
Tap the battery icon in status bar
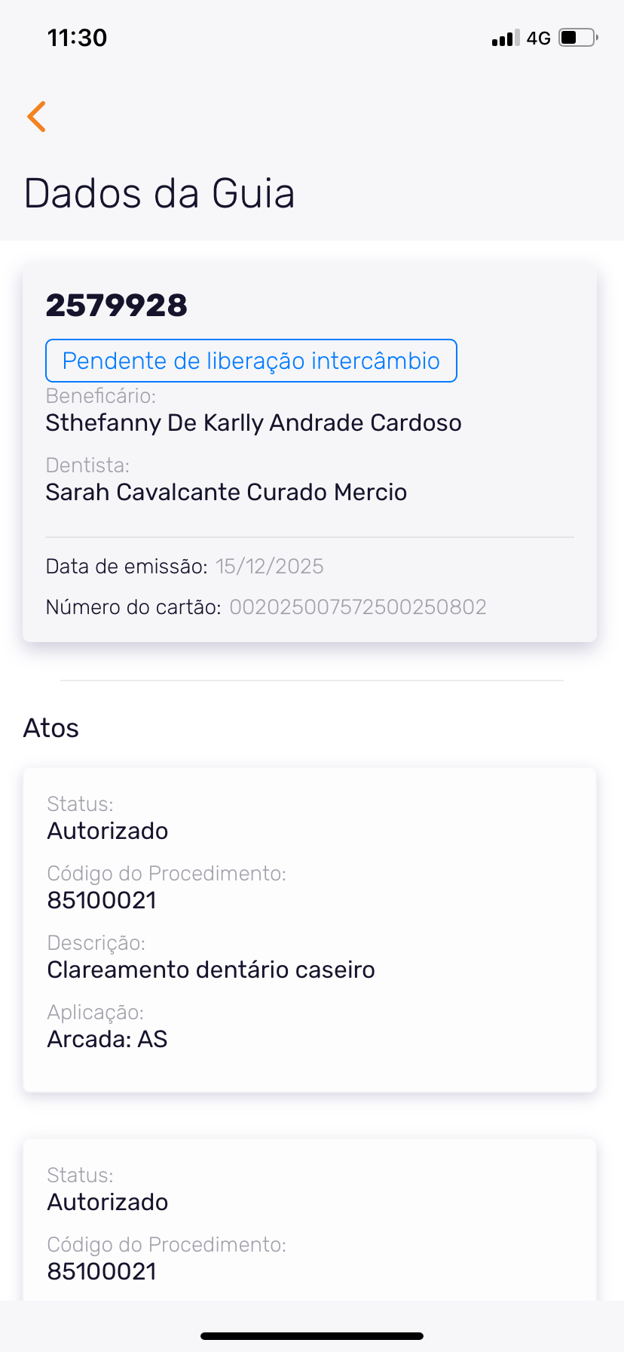(x=577, y=38)
